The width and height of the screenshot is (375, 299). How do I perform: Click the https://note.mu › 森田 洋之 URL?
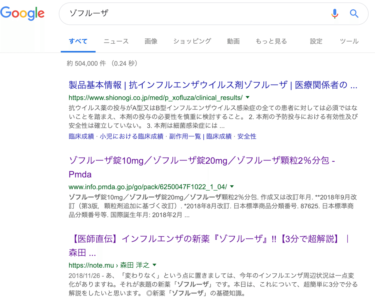pyautogui.click(x=109, y=265)
